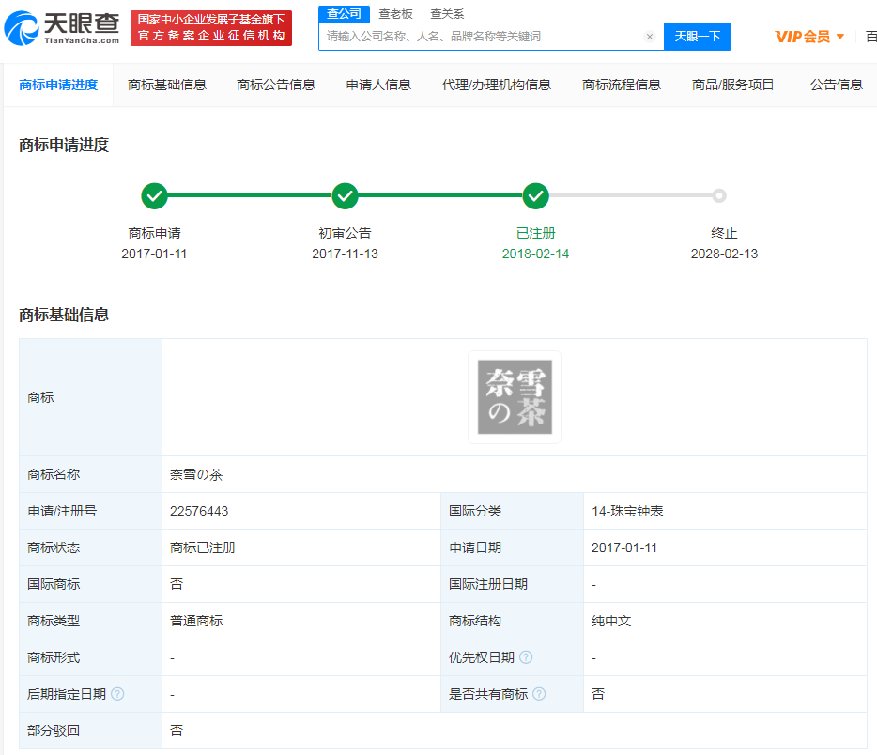The width and height of the screenshot is (877, 755).
Task: Select the 查公司 search tab
Action: (344, 14)
